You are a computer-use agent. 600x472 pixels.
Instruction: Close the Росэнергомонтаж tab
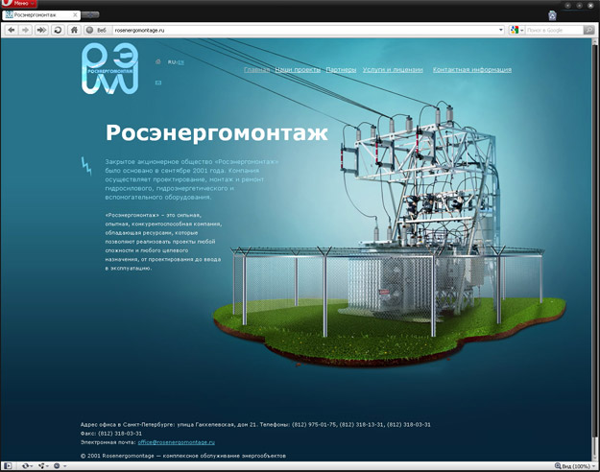[75, 15]
